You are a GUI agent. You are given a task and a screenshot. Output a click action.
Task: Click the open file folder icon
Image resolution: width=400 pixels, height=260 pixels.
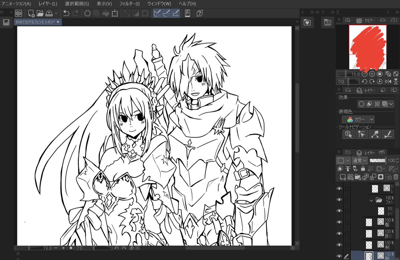[x=40, y=13]
